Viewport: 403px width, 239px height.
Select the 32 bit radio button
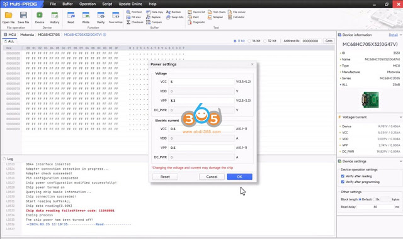265,41
